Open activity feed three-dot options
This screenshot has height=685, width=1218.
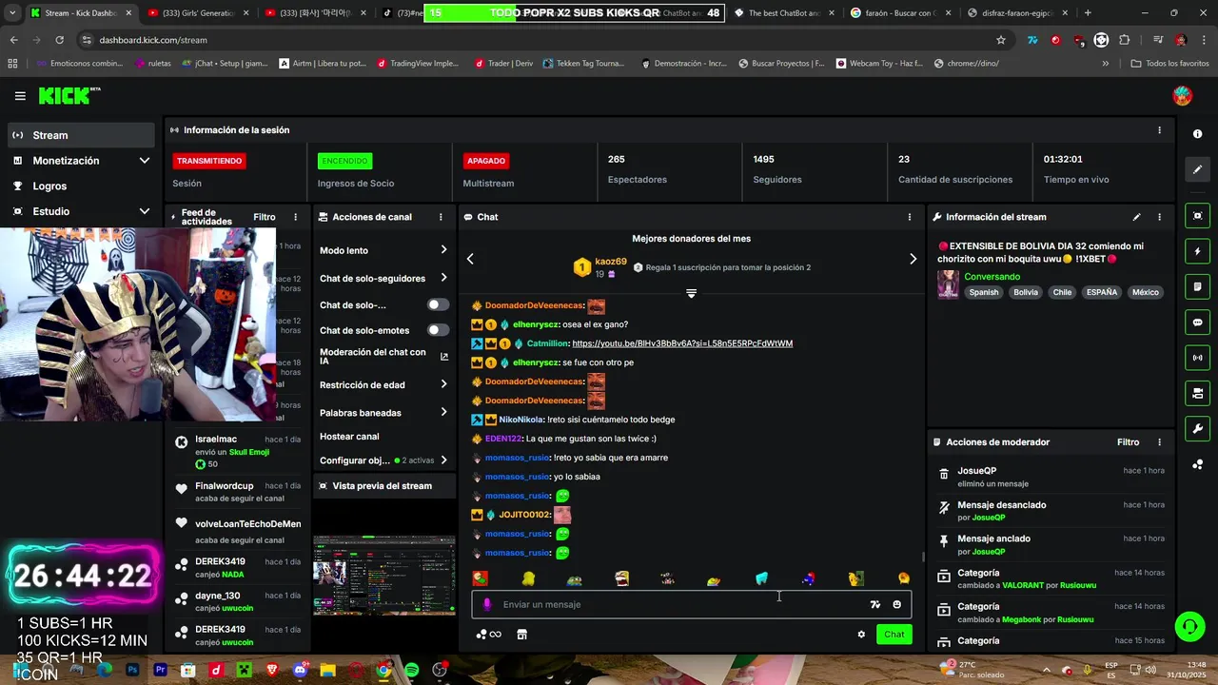tap(295, 217)
